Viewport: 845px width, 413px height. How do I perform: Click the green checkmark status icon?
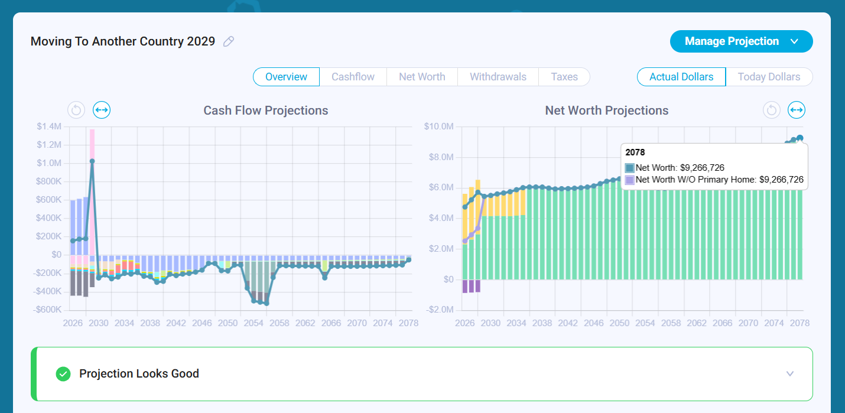(x=63, y=373)
